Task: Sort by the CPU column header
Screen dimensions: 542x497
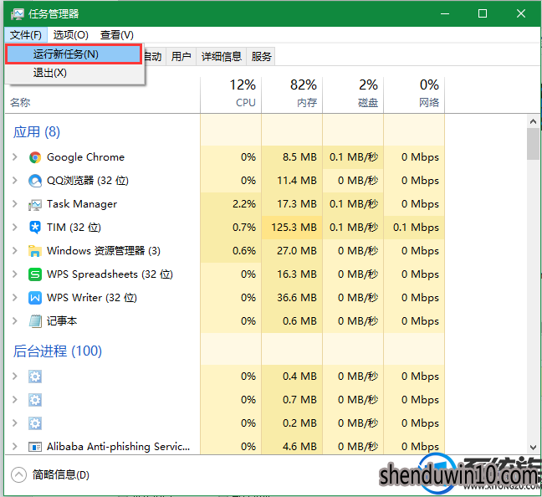Action: coord(231,94)
